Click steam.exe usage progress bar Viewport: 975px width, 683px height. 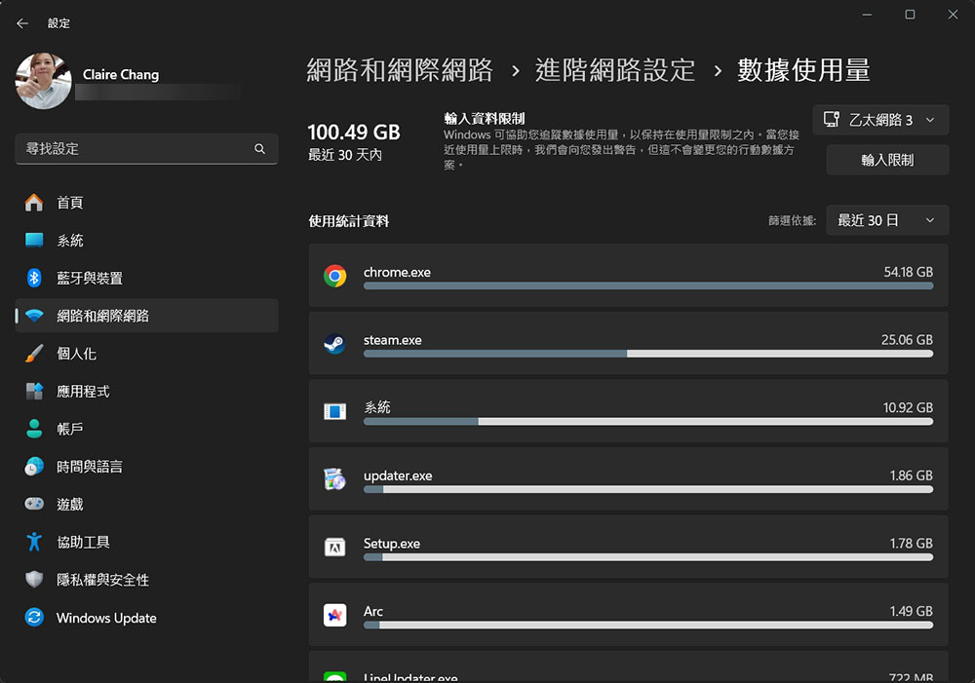(648, 354)
